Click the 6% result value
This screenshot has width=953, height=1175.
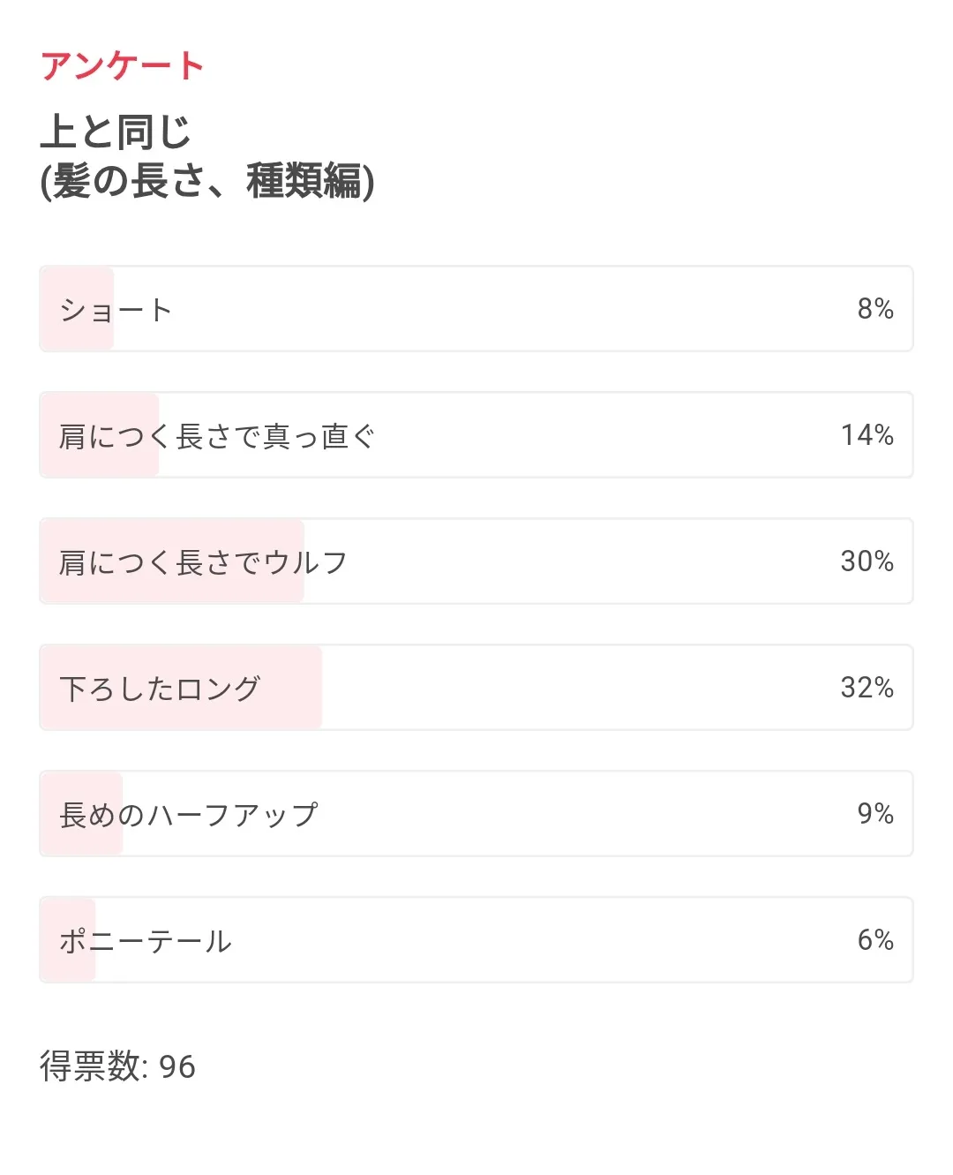[875, 940]
